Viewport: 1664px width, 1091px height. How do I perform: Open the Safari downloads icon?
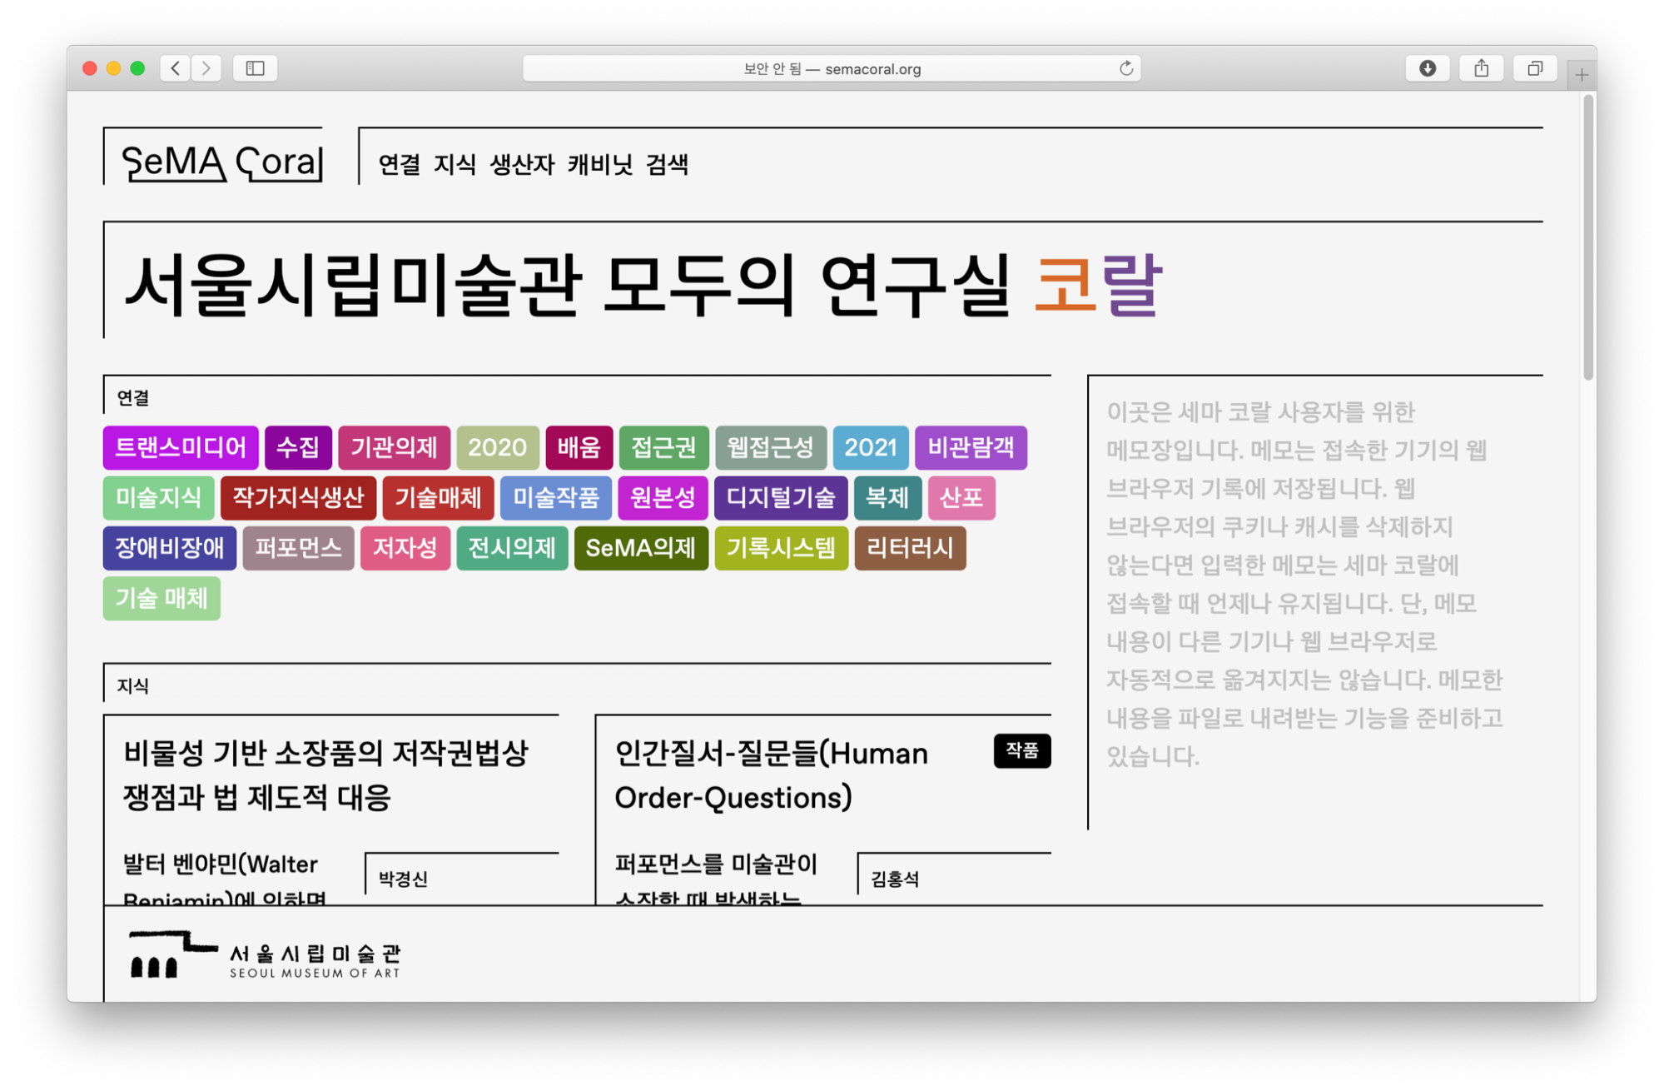1427,68
